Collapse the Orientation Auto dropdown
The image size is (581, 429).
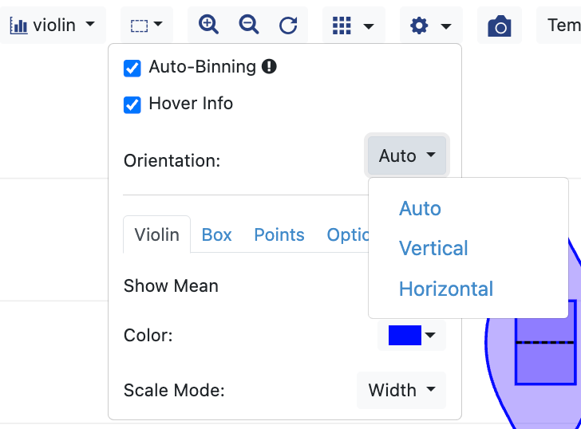(407, 156)
